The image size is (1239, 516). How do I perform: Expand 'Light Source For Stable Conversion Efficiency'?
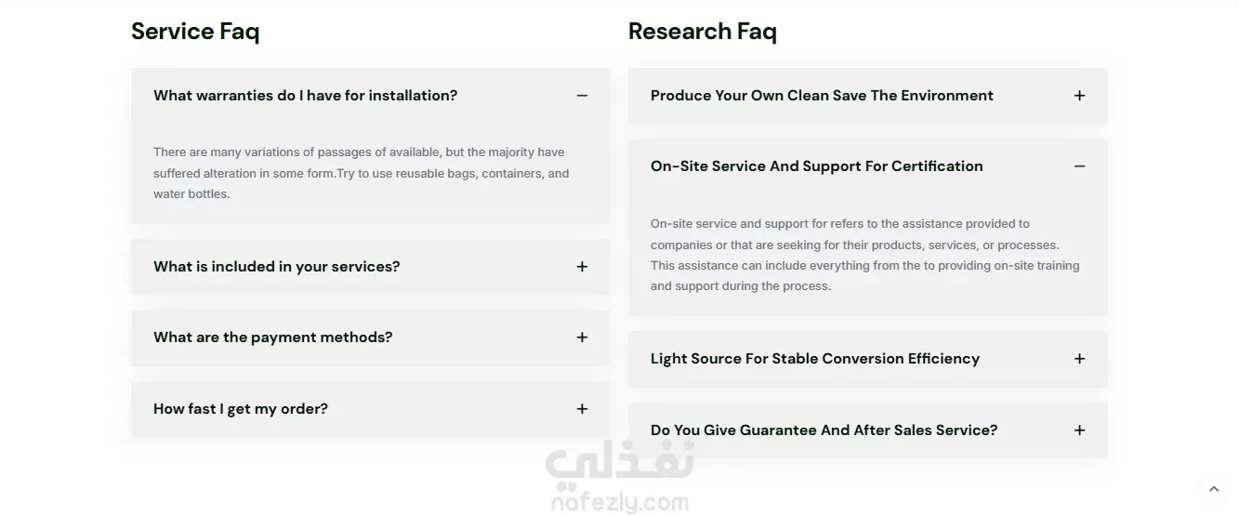(x=815, y=359)
